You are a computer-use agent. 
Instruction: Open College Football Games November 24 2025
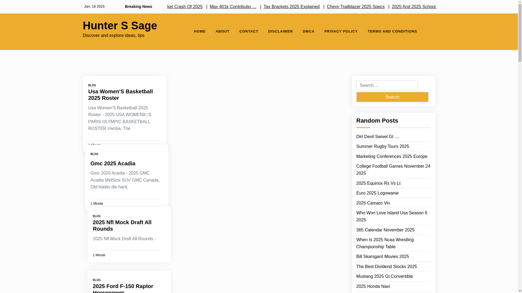pos(393,170)
